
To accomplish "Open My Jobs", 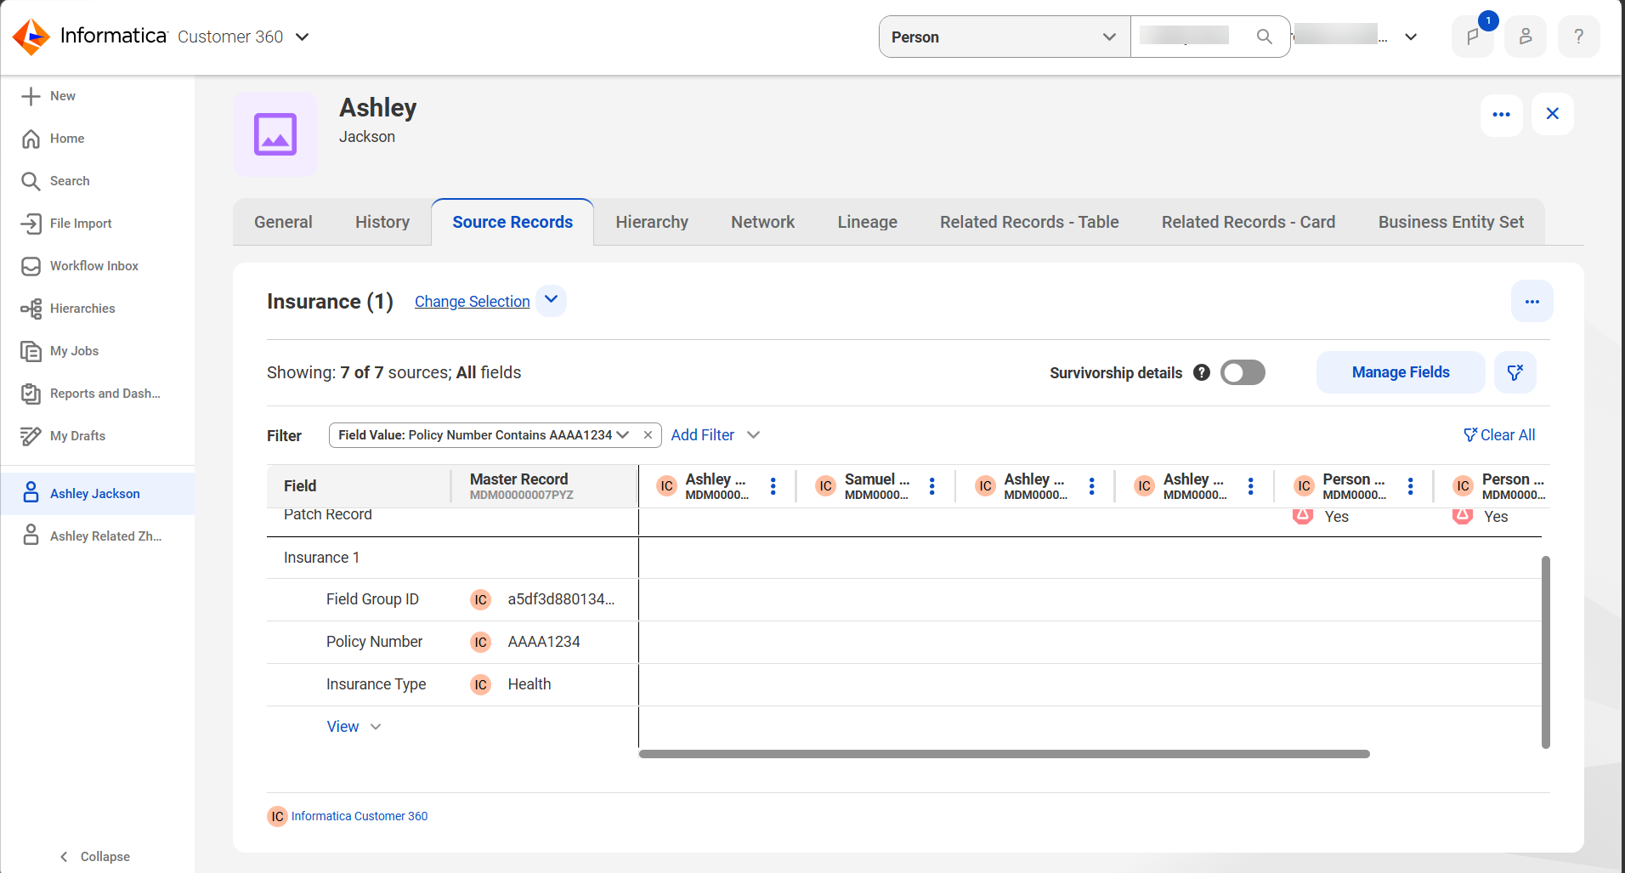I will point(74,351).
